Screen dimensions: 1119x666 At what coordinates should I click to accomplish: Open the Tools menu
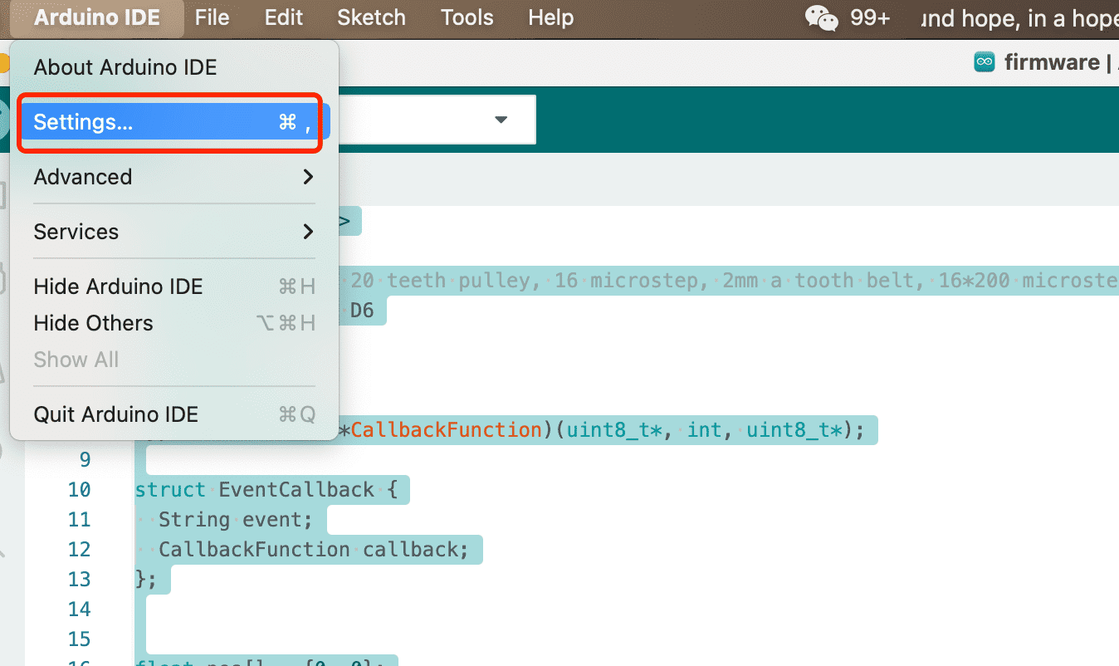[467, 17]
